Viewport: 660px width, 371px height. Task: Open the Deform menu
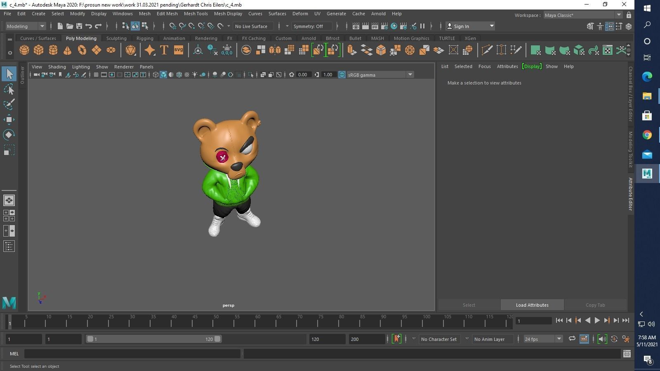300,14
